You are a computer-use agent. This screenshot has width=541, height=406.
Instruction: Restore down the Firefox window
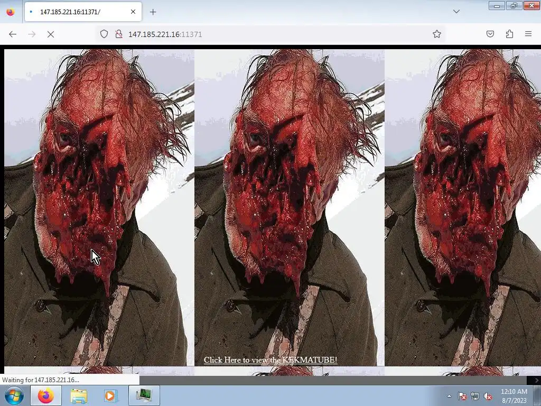pyautogui.click(x=514, y=5)
